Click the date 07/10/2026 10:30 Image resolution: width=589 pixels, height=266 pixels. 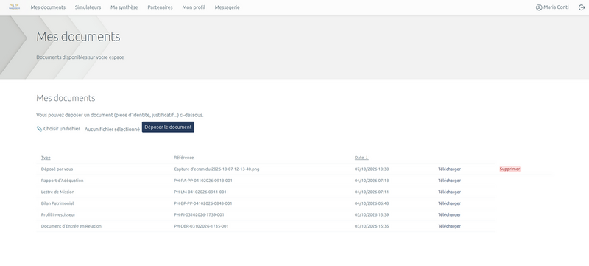tap(372, 169)
